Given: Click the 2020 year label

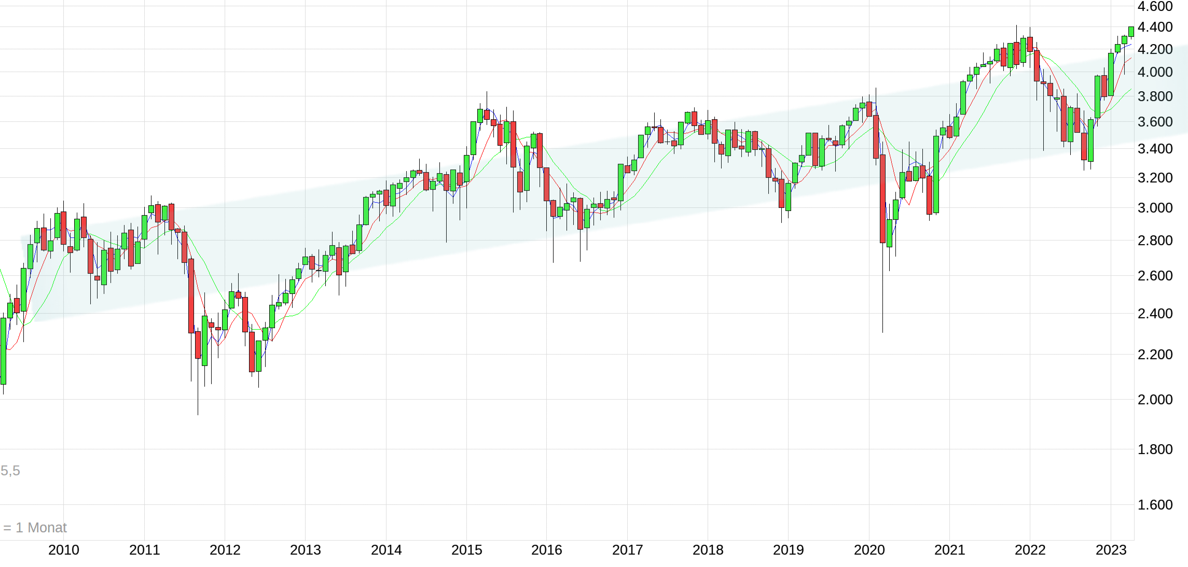Looking at the screenshot, I should [x=869, y=550].
